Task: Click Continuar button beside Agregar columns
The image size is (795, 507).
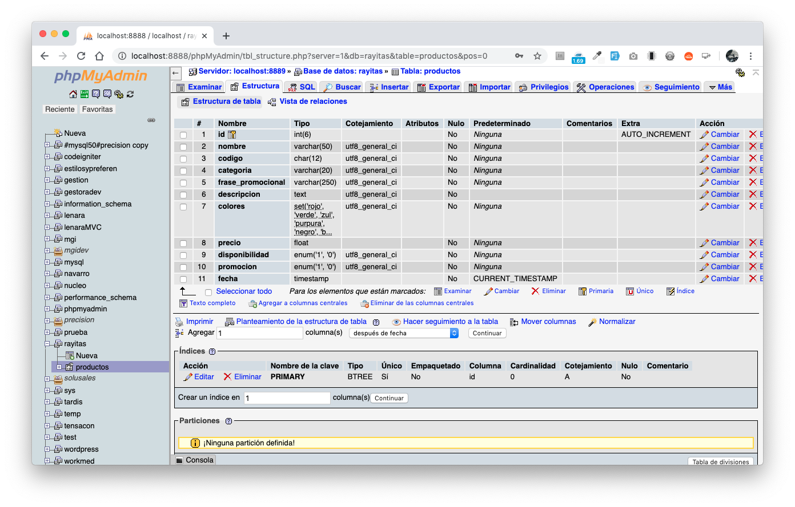Action: click(487, 333)
